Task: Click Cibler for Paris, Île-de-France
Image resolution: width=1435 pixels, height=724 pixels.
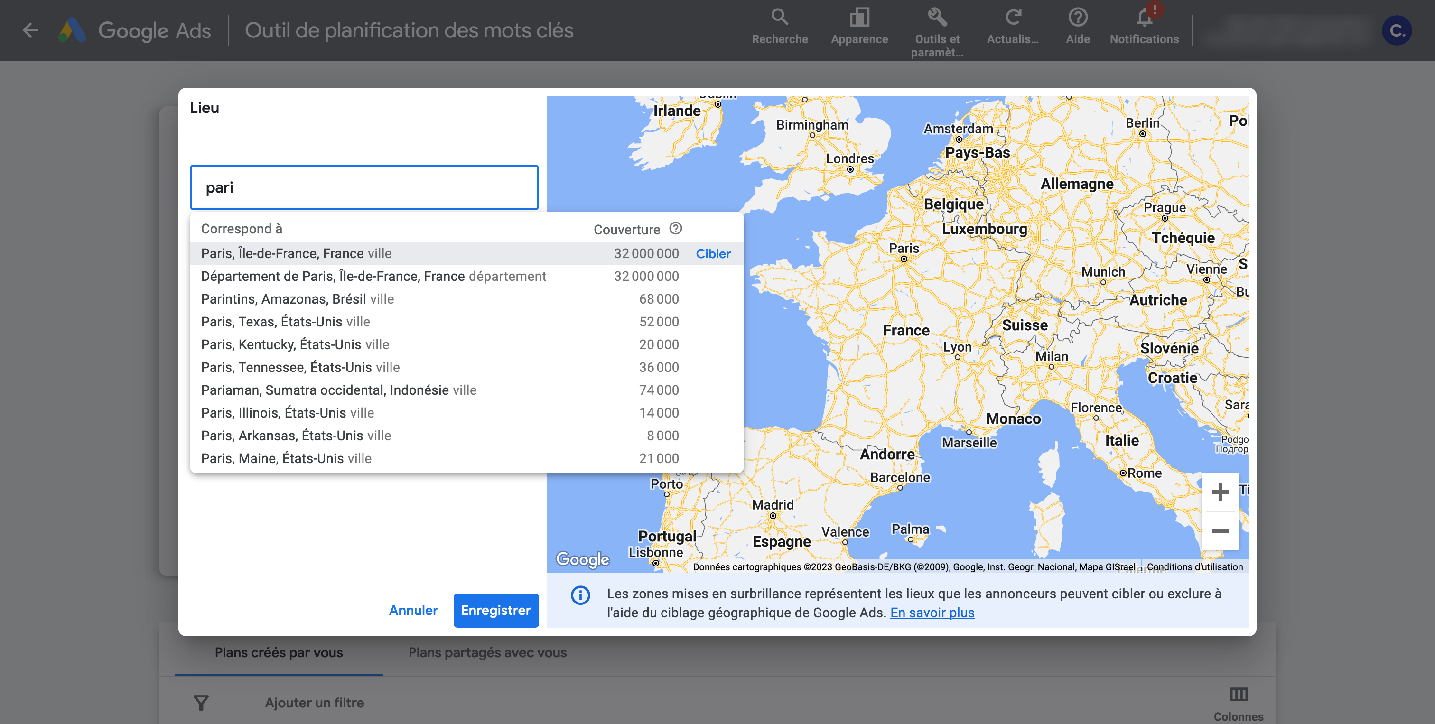Action: [713, 253]
